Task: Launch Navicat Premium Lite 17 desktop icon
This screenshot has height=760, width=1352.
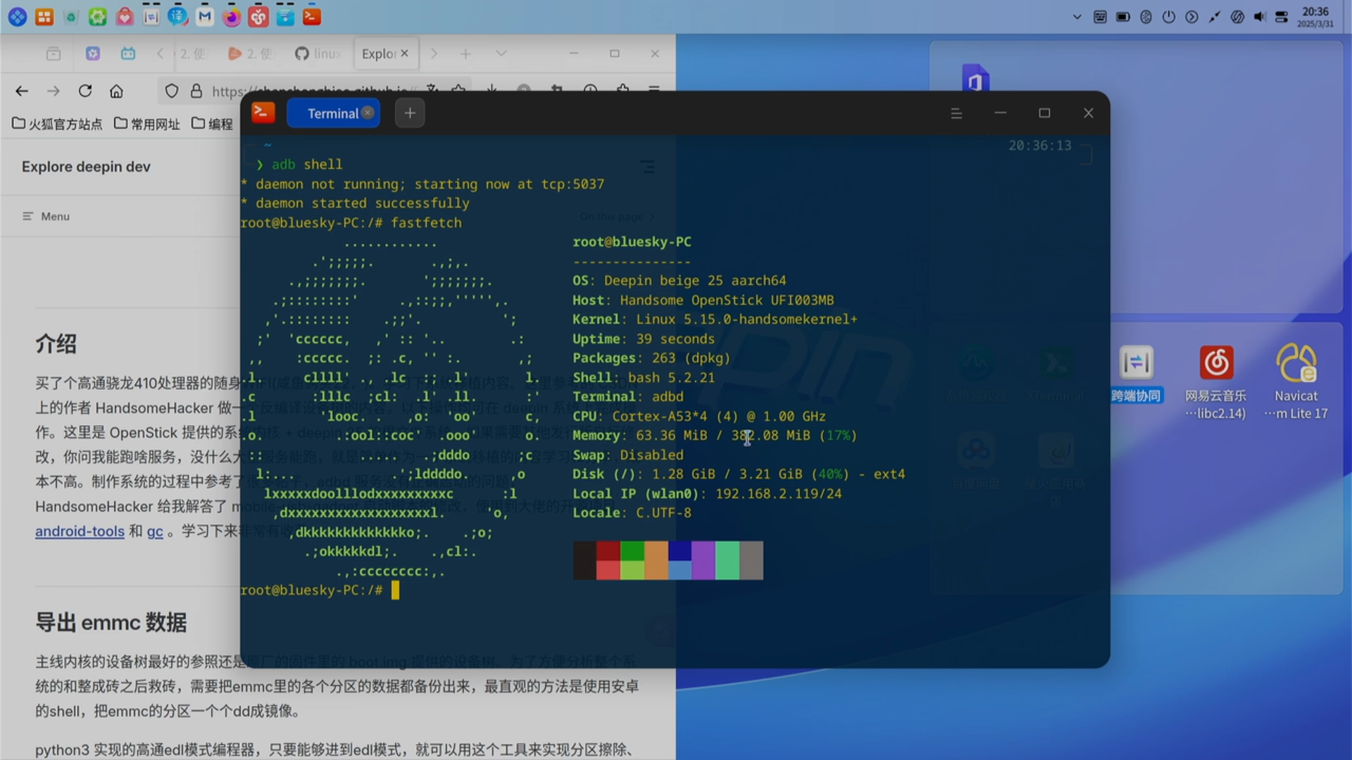Action: [1296, 383]
